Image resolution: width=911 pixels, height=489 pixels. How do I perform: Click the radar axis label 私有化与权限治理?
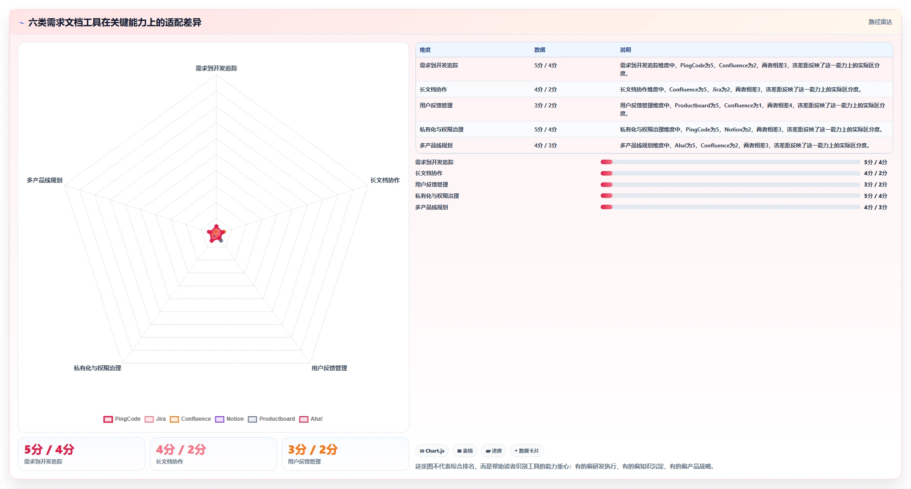97,368
